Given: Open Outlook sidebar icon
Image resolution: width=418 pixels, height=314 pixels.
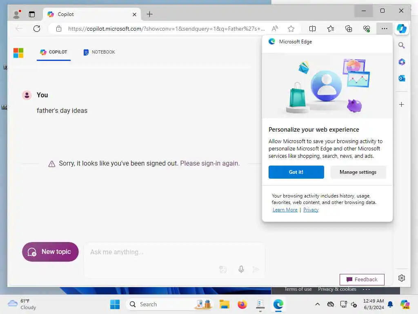Looking at the screenshot, I should (402, 78).
